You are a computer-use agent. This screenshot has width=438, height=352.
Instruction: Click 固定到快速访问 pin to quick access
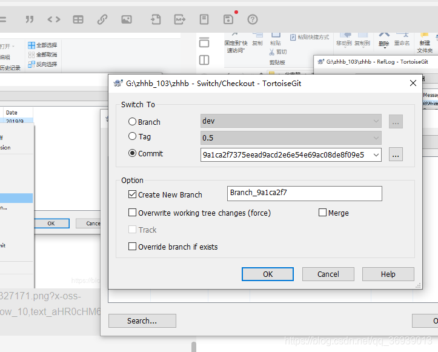236,43
